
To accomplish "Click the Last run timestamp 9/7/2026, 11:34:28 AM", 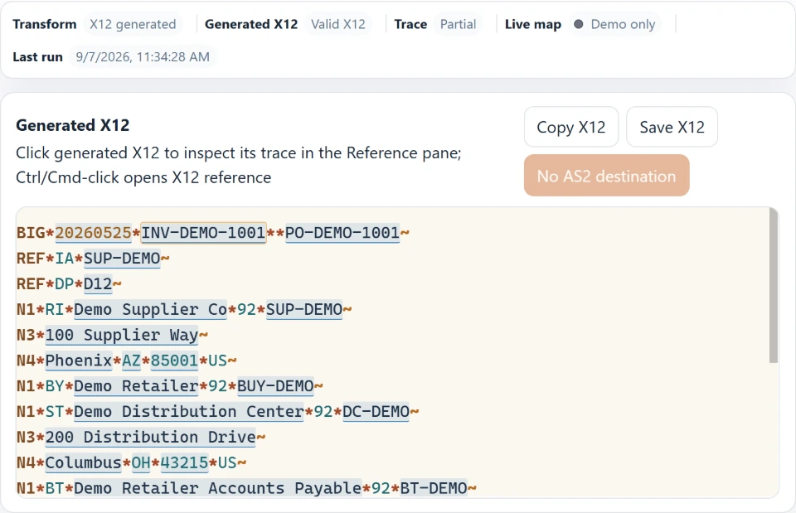I will point(143,57).
